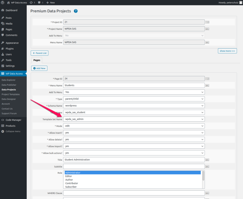Click the abc icon beside the Title field
Viewport: 243px width, 199px height.
click(207, 159)
